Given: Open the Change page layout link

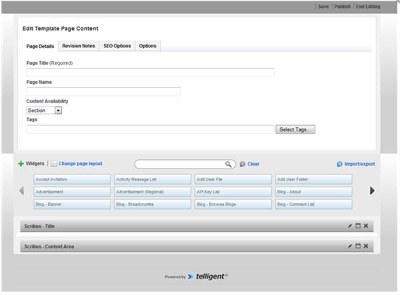Looking at the screenshot, I should (x=80, y=164).
